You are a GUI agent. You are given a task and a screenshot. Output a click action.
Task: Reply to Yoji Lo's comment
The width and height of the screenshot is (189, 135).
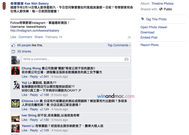click(x=34, y=95)
